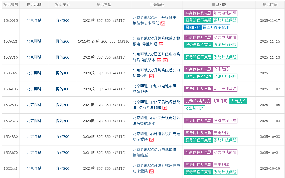The height and width of the screenshot is (178, 285).
Task: Play video icon for complaint 1538310
Action: pos(165,60)
